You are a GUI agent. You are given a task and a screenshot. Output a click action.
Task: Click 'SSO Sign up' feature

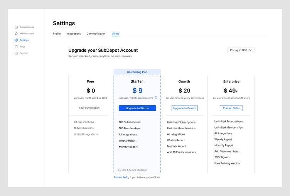[x=222, y=157]
